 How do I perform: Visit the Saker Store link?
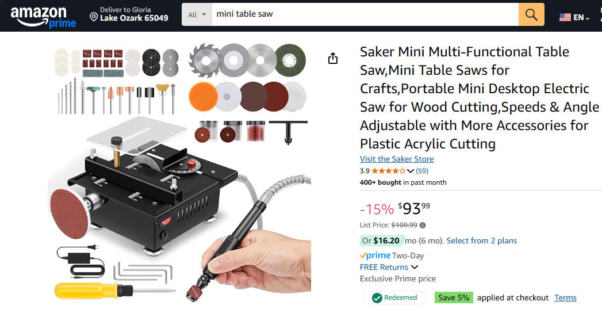pos(397,159)
